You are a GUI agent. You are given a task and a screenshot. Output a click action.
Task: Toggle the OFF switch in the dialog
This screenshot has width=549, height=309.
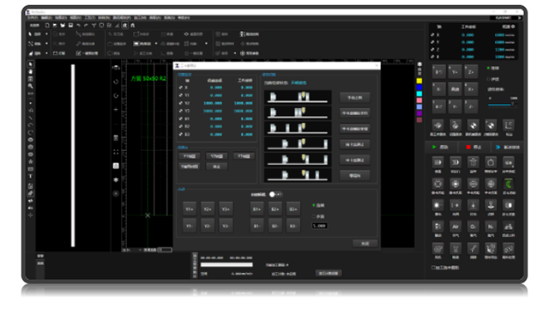(275, 194)
